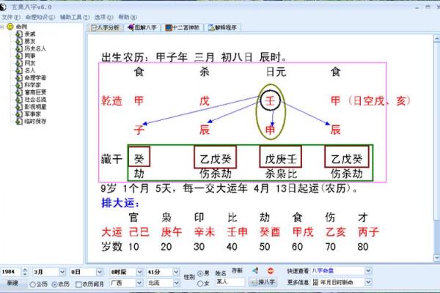The width and height of the screenshot is (440, 293).
Task: Switch to the 图解八字 tab
Action: coord(142,28)
